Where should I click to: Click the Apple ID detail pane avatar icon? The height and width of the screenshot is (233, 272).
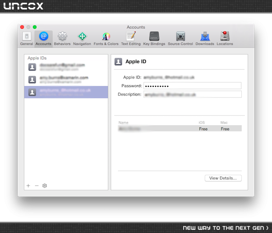[118, 62]
